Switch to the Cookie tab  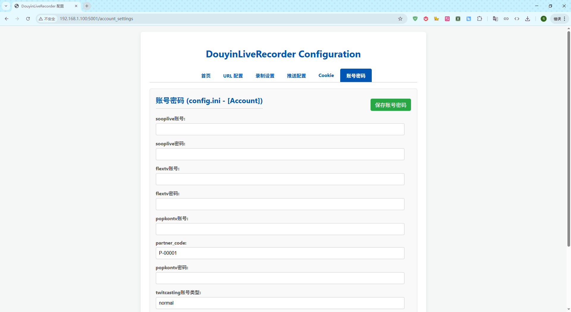click(x=326, y=75)
